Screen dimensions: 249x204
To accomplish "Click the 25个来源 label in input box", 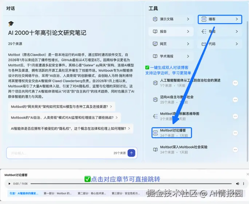I will (119, 153).
